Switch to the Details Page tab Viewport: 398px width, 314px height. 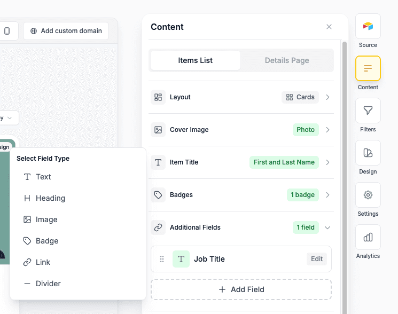pos(287,60)
